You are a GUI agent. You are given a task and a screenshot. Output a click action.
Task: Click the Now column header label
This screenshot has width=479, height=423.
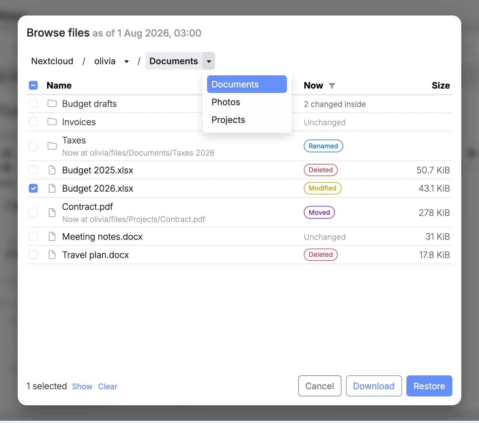click(x=313, y=85)
